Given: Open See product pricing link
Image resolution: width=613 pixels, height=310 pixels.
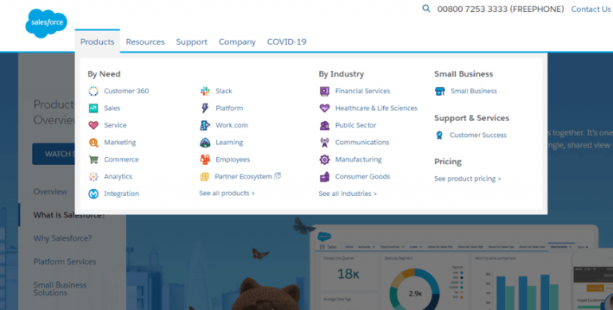Looking at the screenshot, I should coord(468,179).
